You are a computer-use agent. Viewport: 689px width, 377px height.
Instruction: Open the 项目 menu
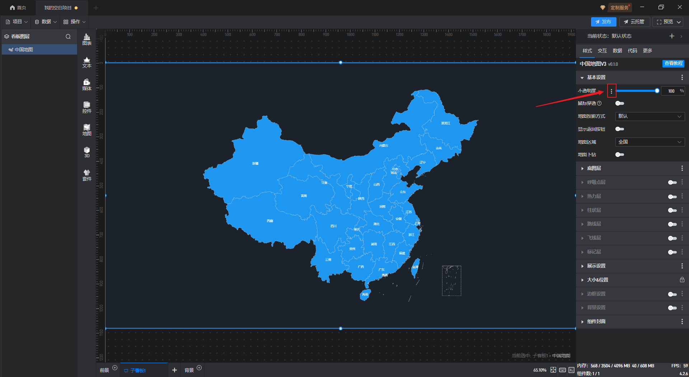(x=17, y=22)
